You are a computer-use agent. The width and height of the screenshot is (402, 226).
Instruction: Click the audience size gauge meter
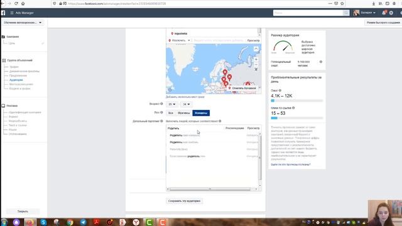pos(283,46)
